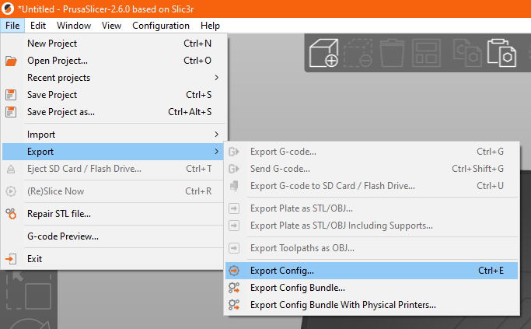Open the File menu
This screenshot has height=329, width=531.
pos(12,26)
